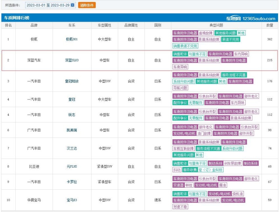280x212 pixels.
Task: Open the 汉兰达 car series link
Action: tap(72, 148)
